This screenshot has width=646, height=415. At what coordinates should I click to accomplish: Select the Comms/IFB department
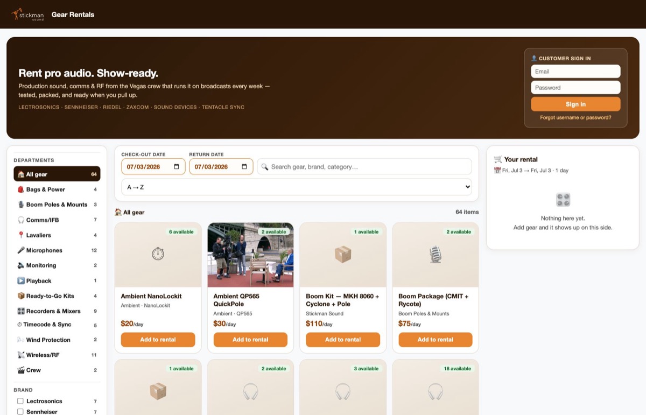click(57, 220)
